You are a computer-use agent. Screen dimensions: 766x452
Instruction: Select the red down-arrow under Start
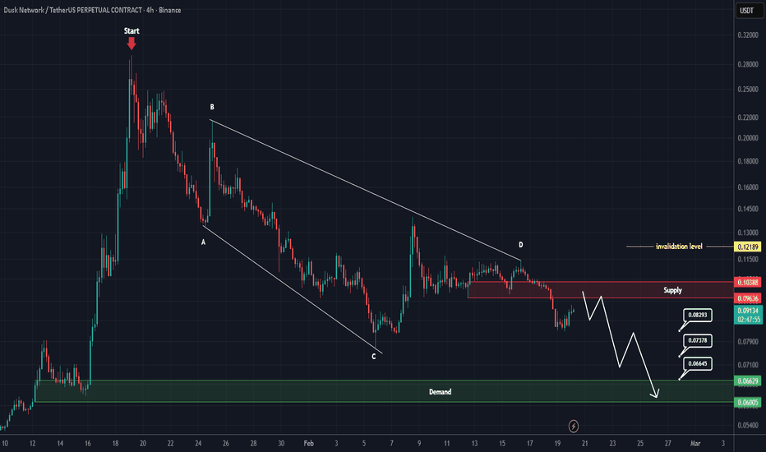[132, 44]
